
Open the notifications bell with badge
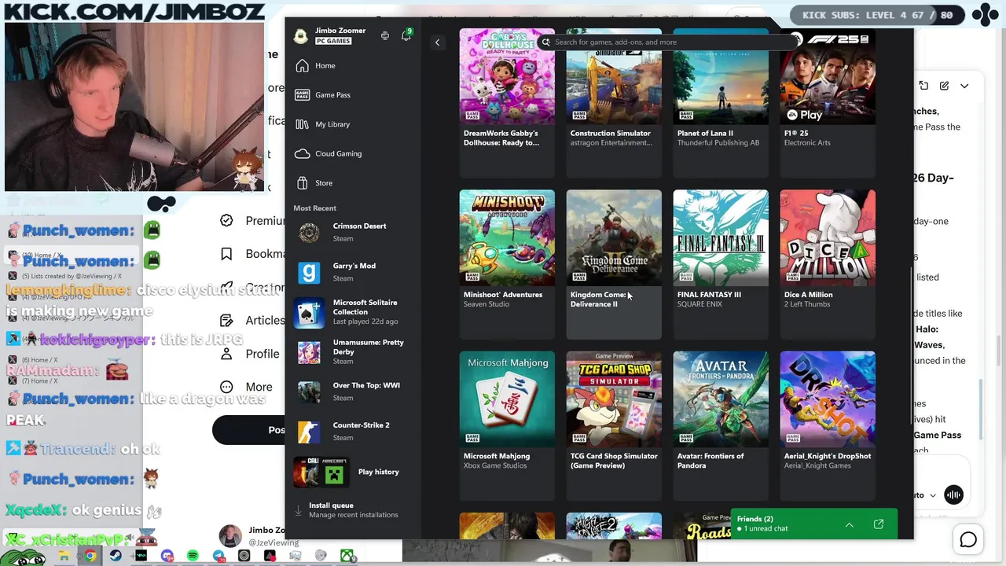click(x=406, y=35)
